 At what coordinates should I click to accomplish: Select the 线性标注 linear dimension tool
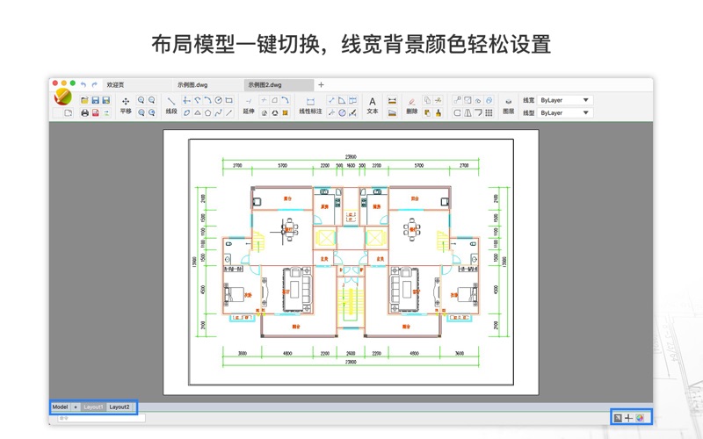pyautogui.click(x=310, y=105)
